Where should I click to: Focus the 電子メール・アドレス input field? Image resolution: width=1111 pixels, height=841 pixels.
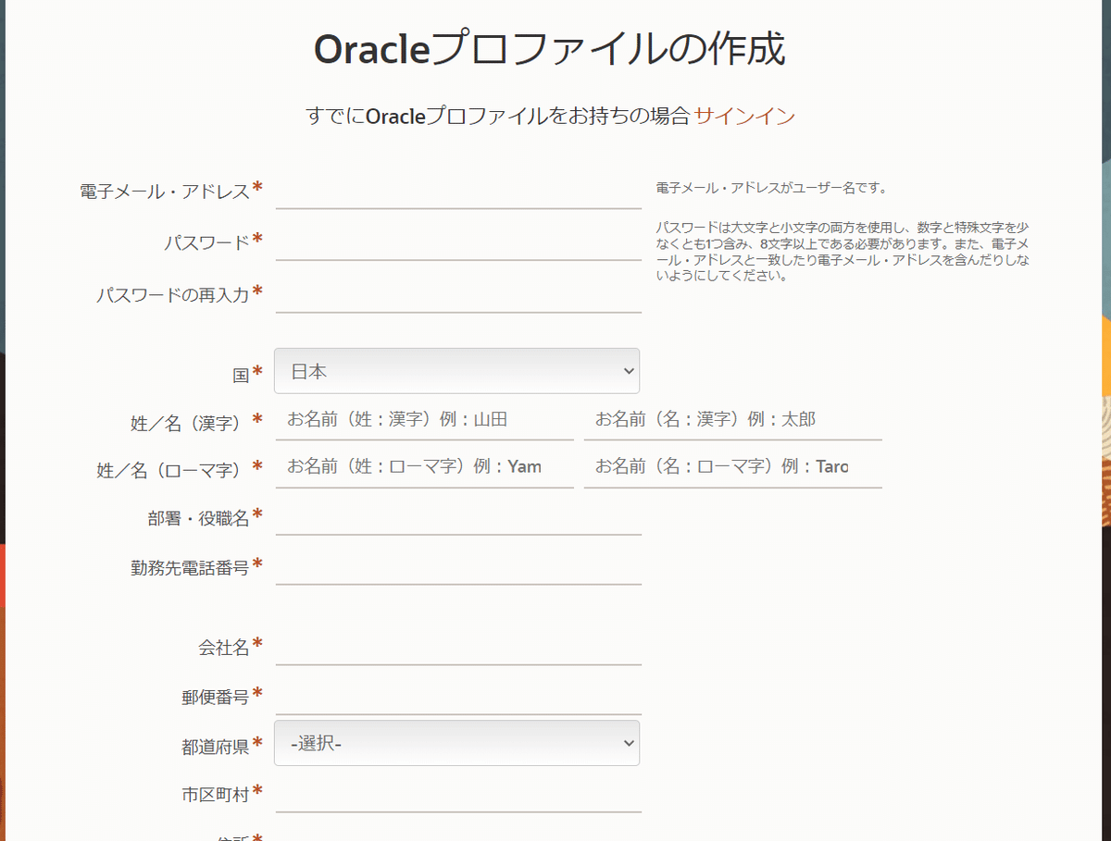(458, 192)
